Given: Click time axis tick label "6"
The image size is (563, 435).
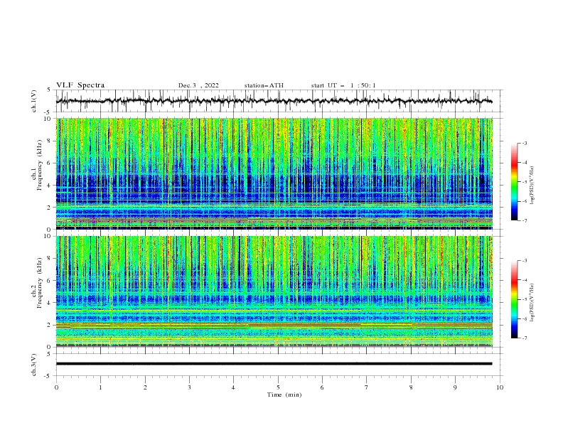Looking at the screenshot, I should 322,387.
